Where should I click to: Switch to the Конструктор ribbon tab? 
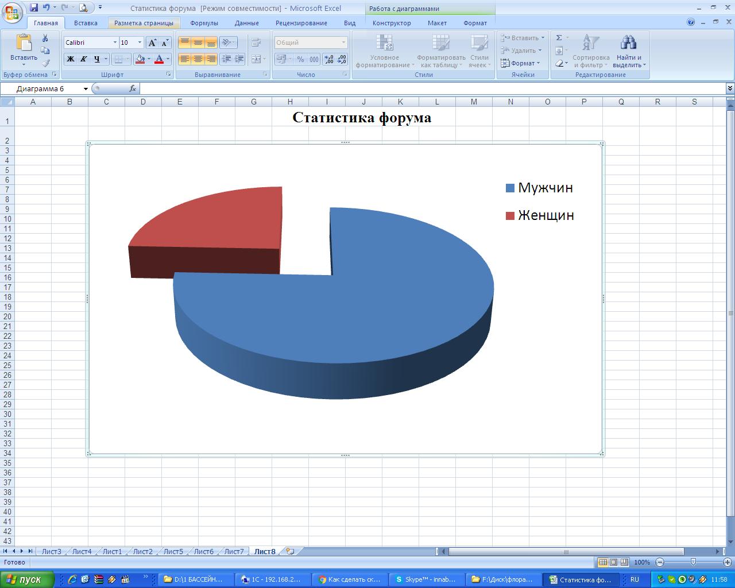[x=392, y=23]
